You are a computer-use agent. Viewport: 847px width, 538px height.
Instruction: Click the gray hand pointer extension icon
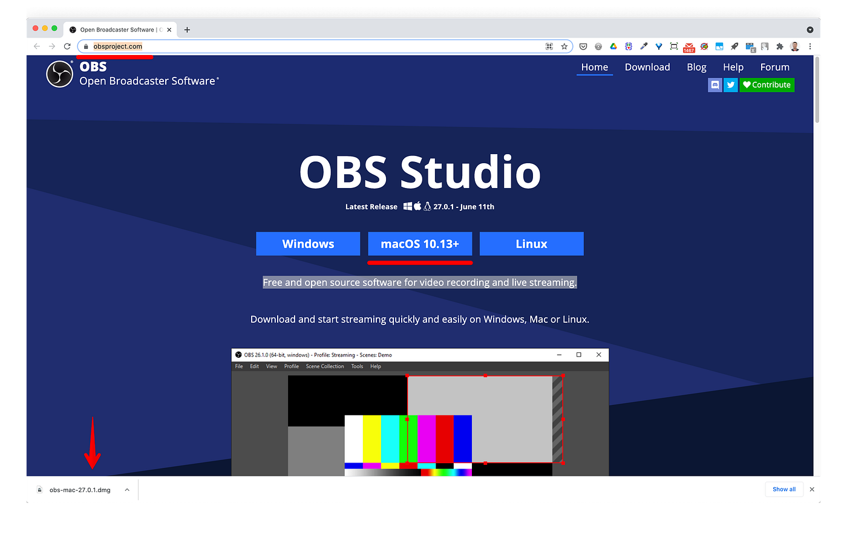tap(765, 47)
